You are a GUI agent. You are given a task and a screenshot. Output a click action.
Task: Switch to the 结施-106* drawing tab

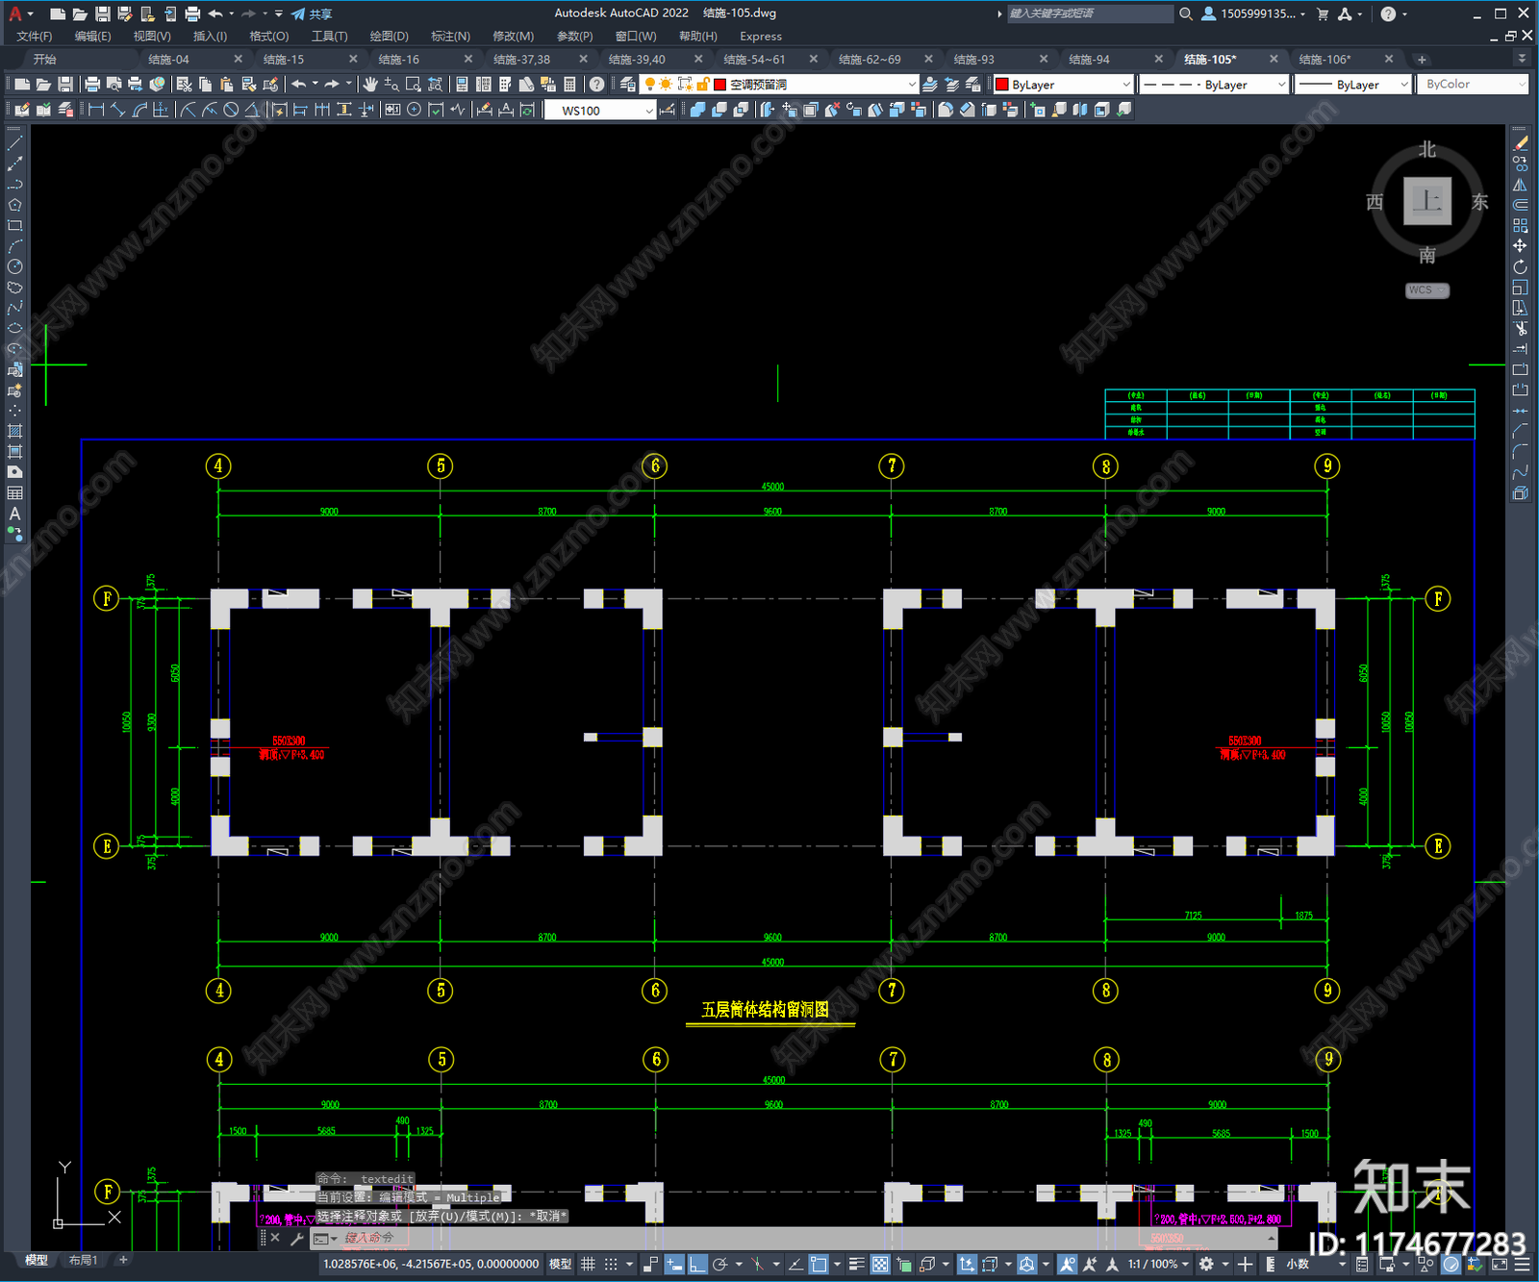(x=1325, y=60)
